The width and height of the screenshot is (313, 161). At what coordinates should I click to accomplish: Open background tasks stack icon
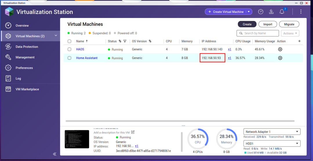(x=271, y=12)
